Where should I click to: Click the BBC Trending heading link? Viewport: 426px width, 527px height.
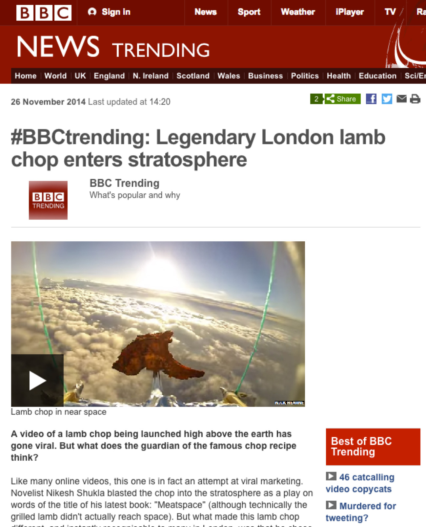pyautogui.click(x=125, y=183)
